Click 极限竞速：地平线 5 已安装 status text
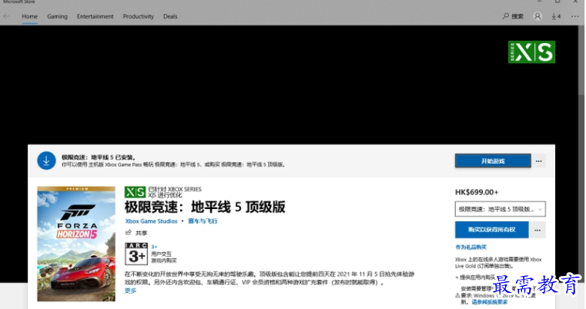586x309 pixels. tap(99, 157)
